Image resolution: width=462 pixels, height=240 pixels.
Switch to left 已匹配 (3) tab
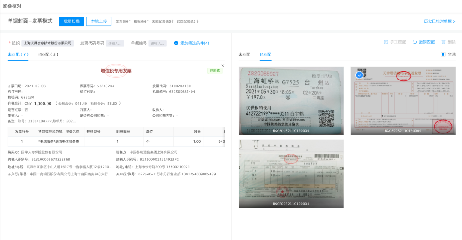pos(48,54)
